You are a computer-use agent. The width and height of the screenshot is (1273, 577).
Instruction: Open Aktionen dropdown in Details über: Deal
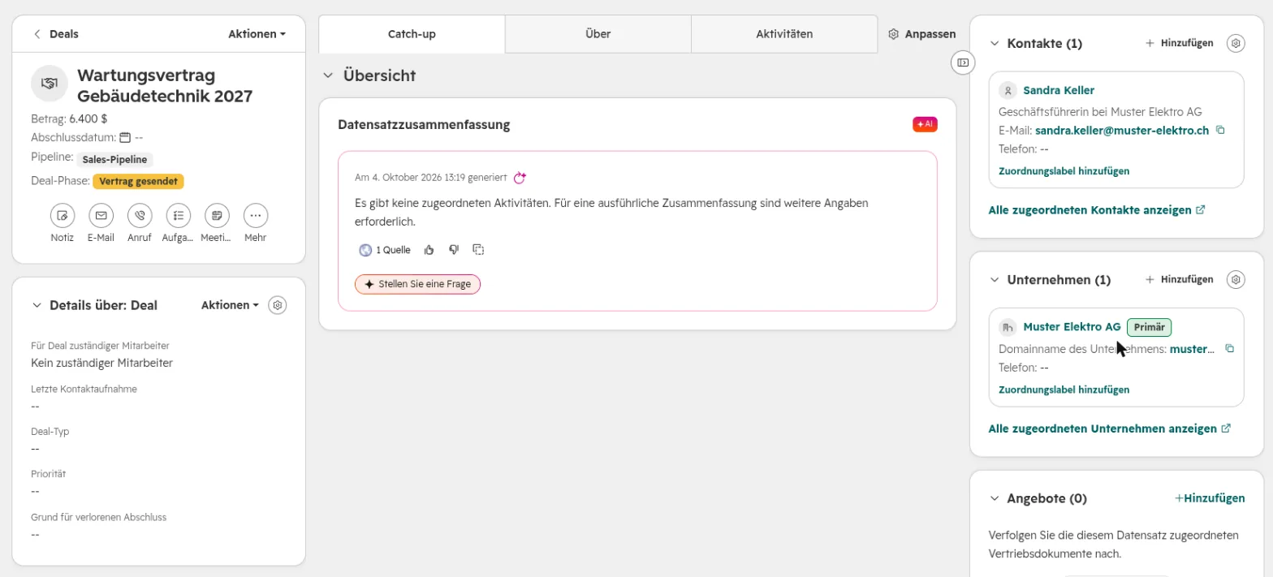coord(230,305)
